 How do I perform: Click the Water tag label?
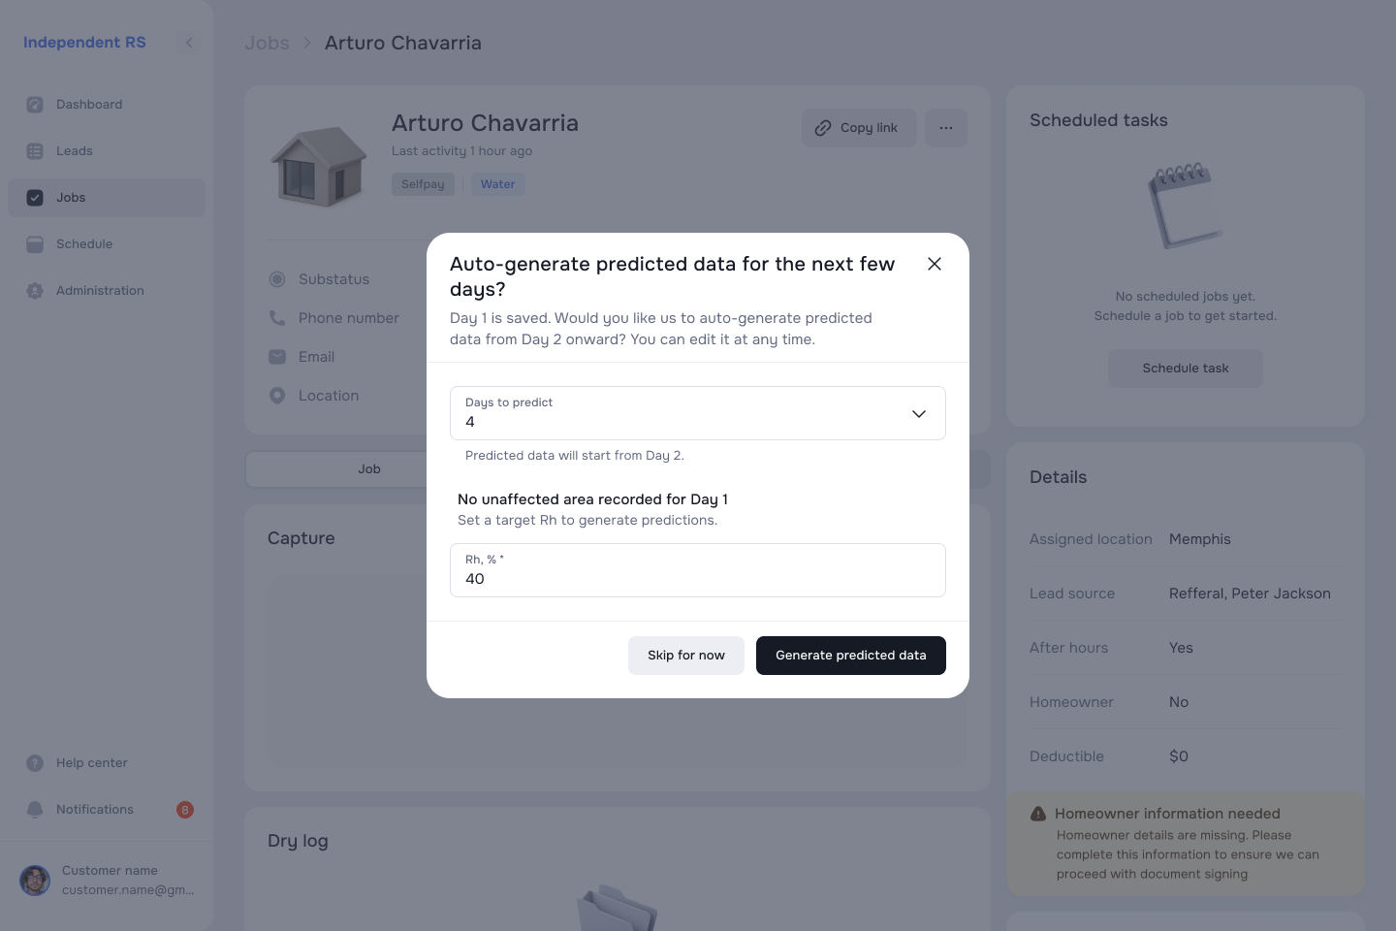498,184
